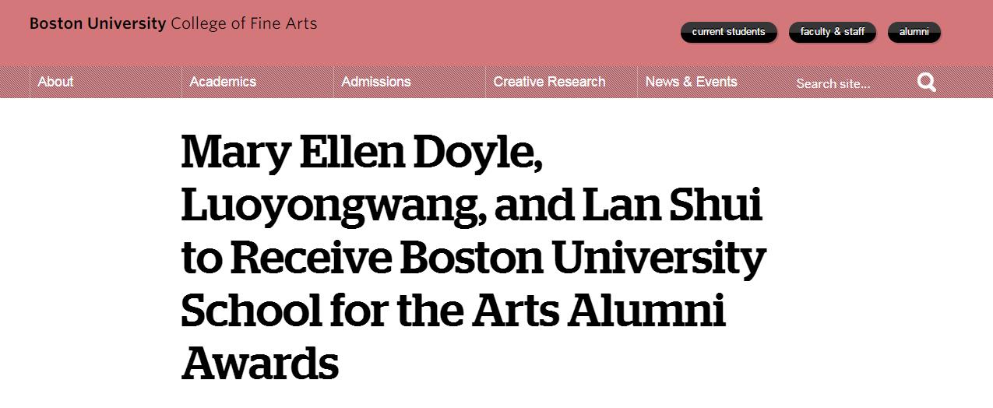The height and width of the screenshot is (408, 993).
Task: Go to the Admissions section
Action: [x=376, y=82]
